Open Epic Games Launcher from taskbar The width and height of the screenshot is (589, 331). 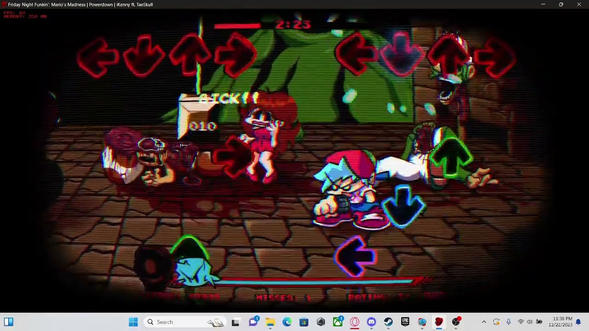pos(405,322)
